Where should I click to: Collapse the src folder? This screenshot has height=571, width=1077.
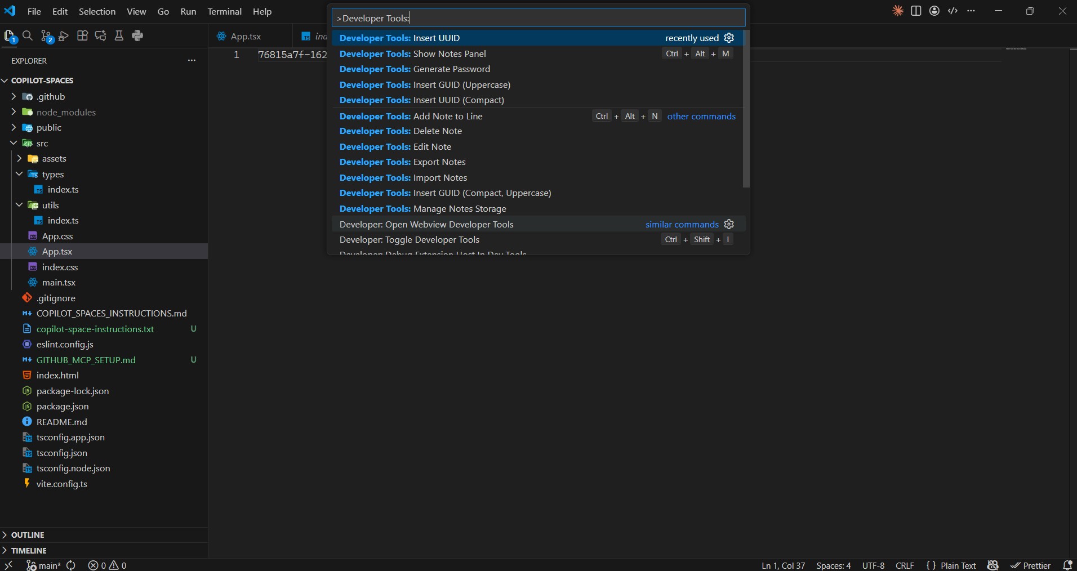[14, 143]
